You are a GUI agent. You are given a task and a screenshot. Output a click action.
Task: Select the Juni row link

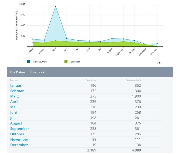coord(14,112)
